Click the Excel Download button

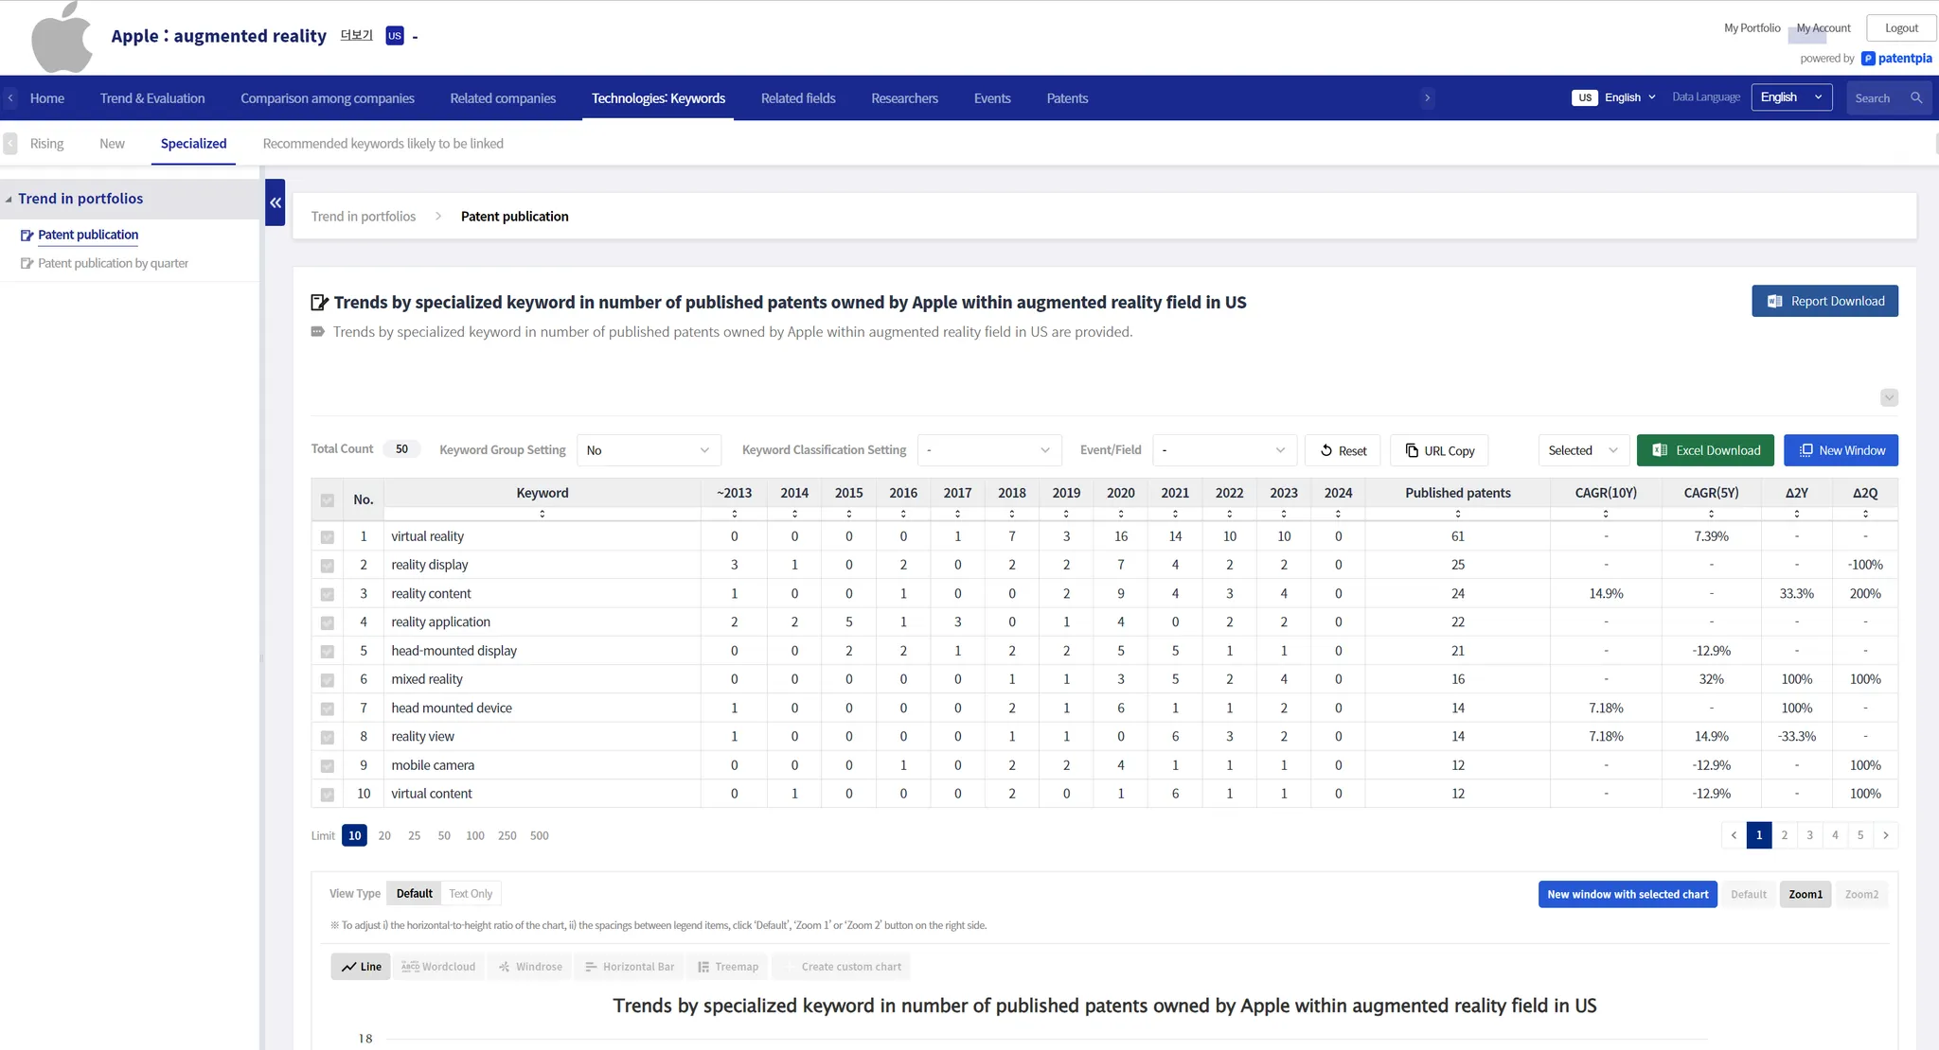(x=1705, y=450)
